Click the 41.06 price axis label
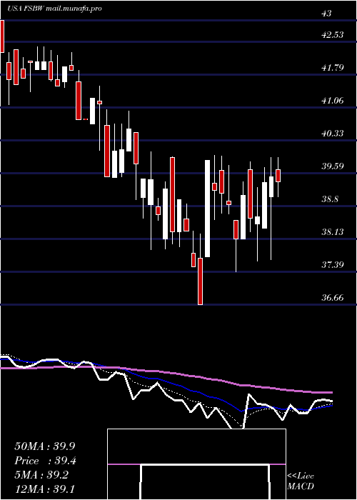This screenshot has width=357, height=500. [333, 101]
